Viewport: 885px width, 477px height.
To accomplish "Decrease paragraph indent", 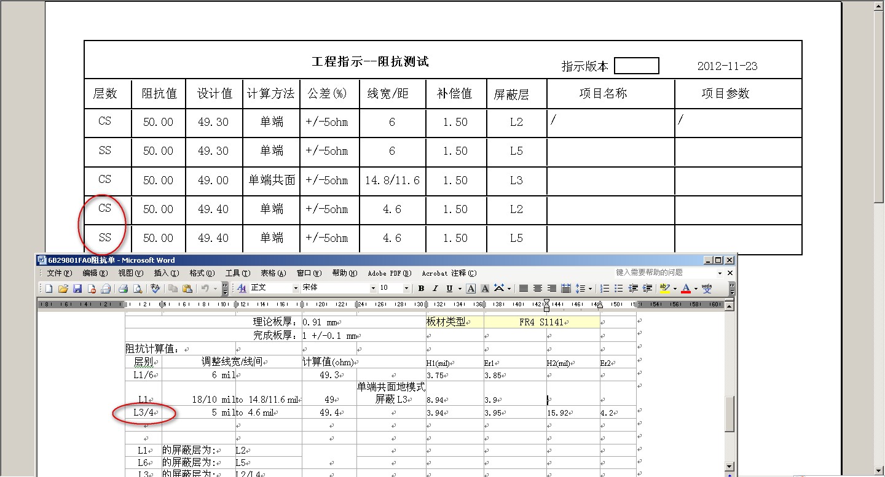I will tap(633, 288).
